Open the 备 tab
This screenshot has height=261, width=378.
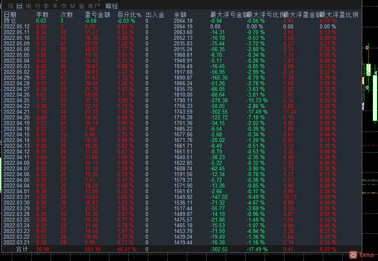click(x=82, y=6)
